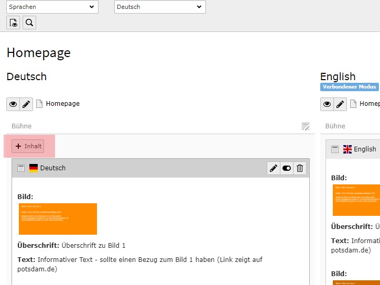
Task: Click the content type icon beside Deutsch flag
Action: click(21, 168)
